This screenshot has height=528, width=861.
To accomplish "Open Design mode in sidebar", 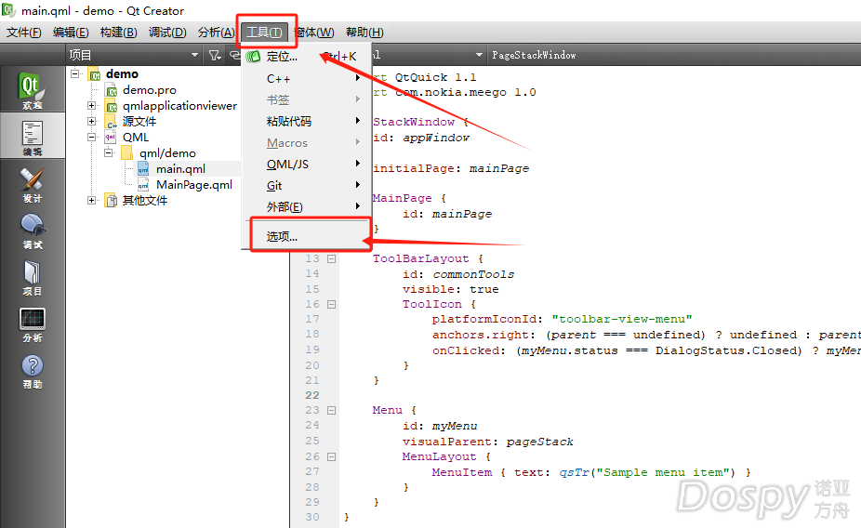I will (x=32, y=183).
